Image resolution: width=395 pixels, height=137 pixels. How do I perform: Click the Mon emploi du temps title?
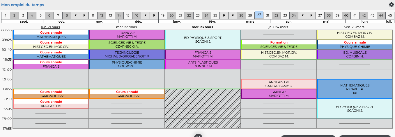(x=23, y=5)
